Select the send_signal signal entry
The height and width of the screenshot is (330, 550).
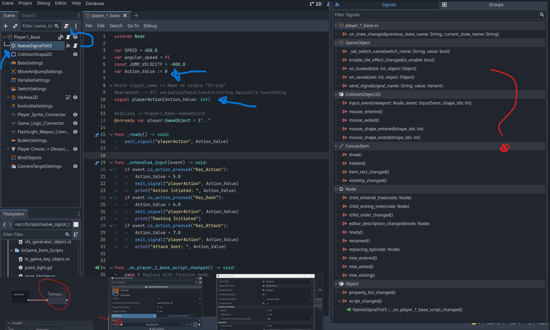pyautogui.click(x=396, y=86)
